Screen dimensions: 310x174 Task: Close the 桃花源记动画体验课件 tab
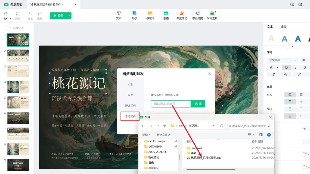tap(75, 4)
